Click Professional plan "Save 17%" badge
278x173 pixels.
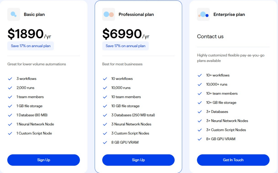(x=125, y=46)
